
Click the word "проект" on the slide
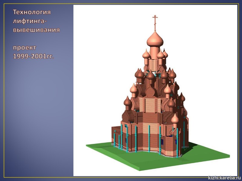tap(24, 48)
